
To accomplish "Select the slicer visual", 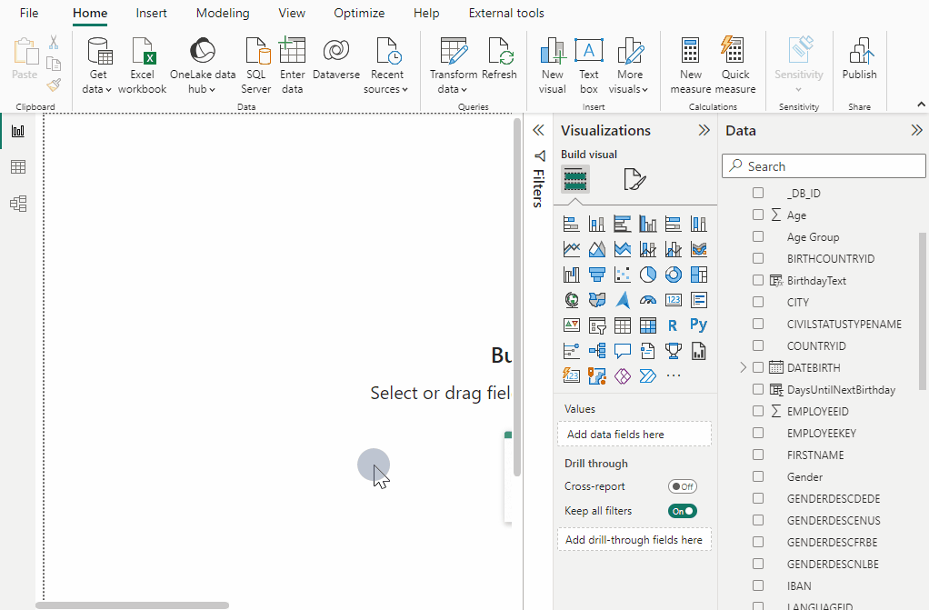I will click(596, 325).
